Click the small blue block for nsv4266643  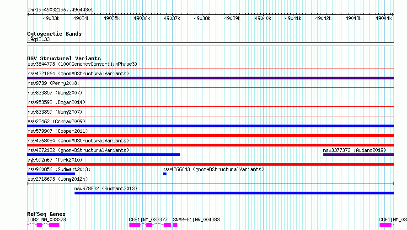coord(165,174)
